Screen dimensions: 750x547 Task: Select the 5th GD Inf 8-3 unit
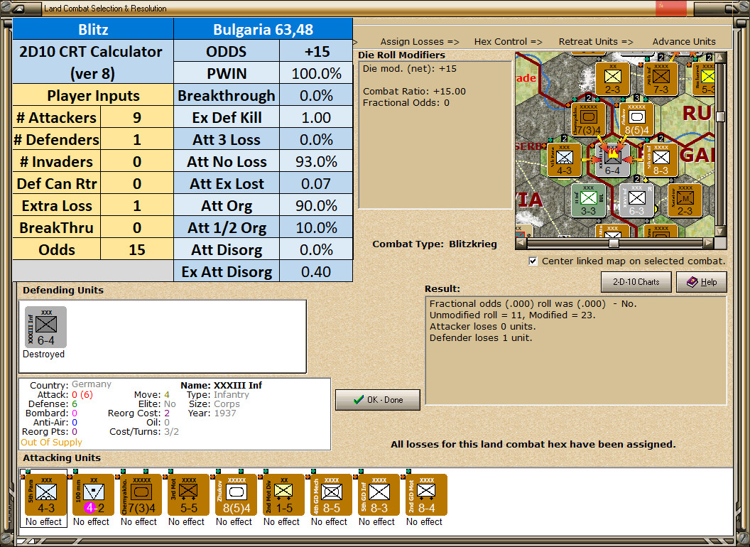coord(379,495)
